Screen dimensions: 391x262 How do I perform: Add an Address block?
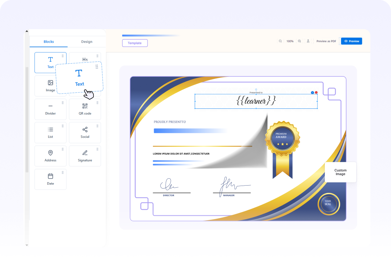click(51, 156)
